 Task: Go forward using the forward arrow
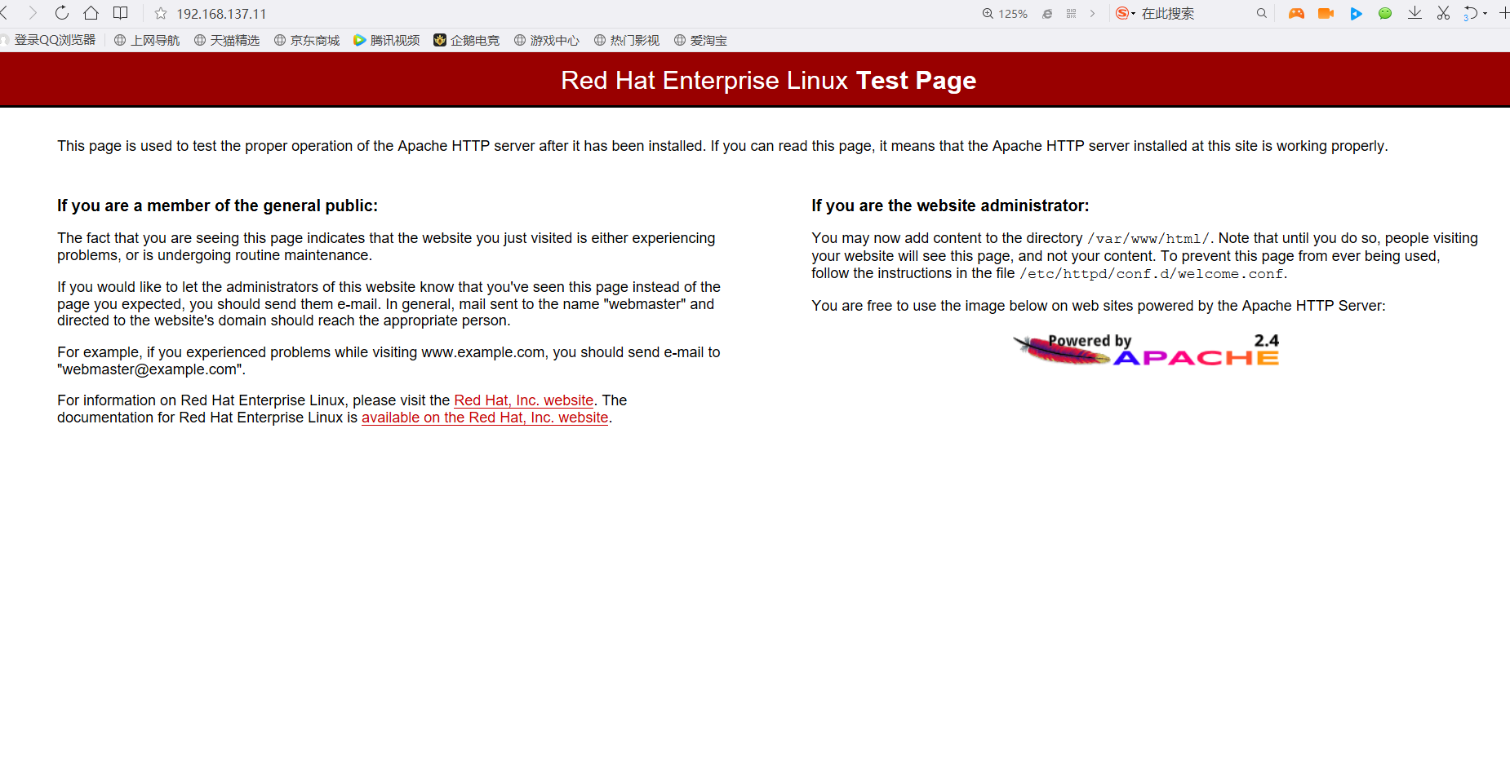[x=33, y=13]
